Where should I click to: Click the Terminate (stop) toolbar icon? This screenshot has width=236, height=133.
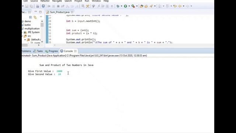coord(58,6)
